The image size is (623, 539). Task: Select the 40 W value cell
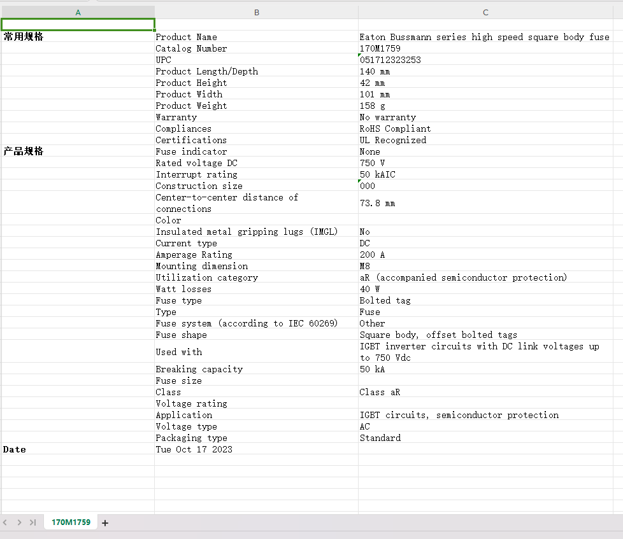click(x=485, y=289)
